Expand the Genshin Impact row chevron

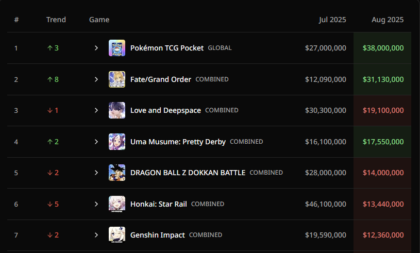pos(96,235)
